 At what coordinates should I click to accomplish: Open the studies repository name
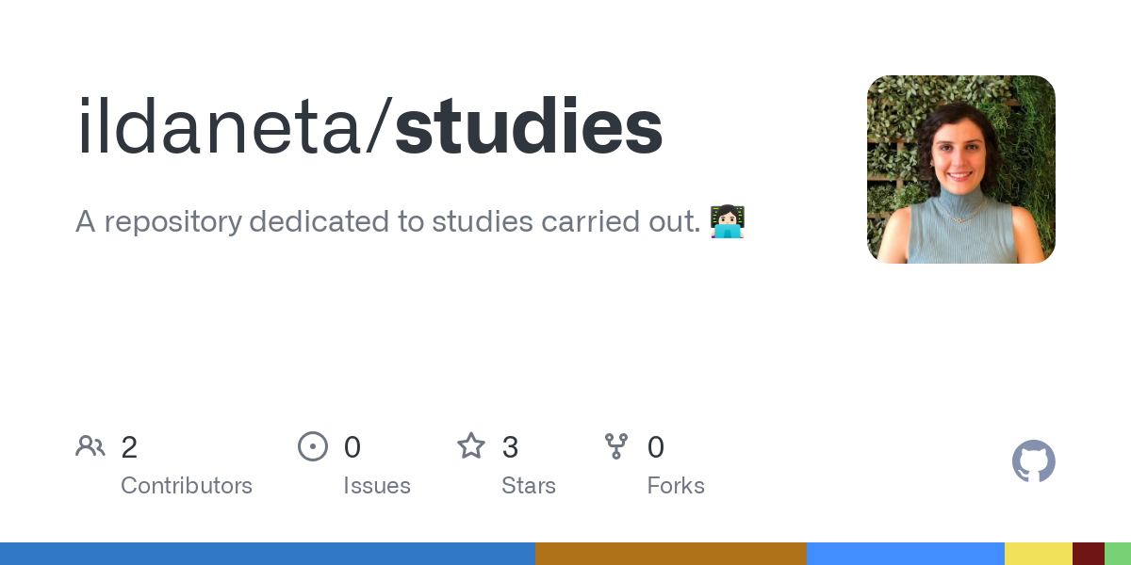click(529, 129)
